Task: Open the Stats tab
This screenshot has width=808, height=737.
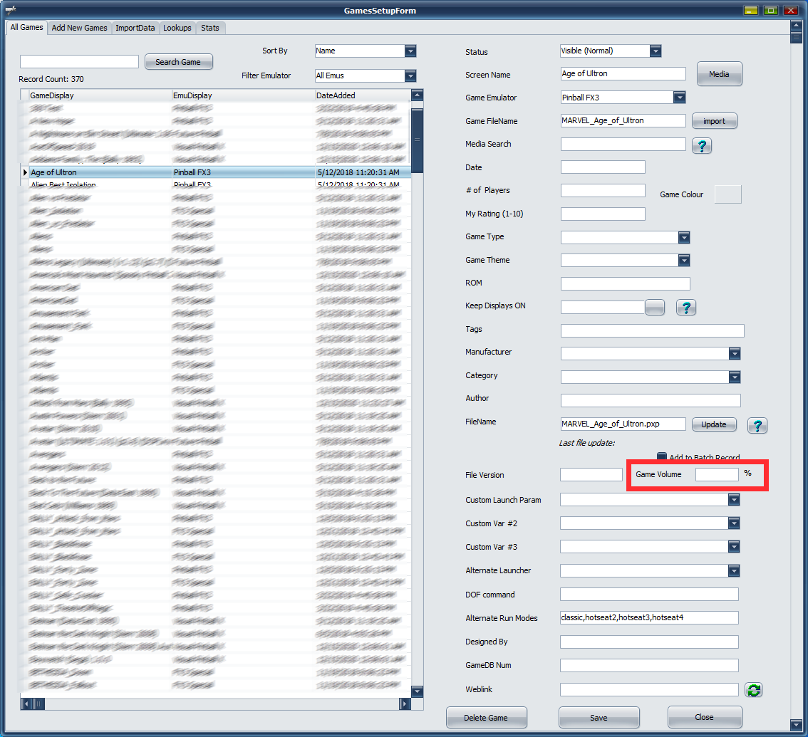Action: pyautogui.click(x=210, y=28)
